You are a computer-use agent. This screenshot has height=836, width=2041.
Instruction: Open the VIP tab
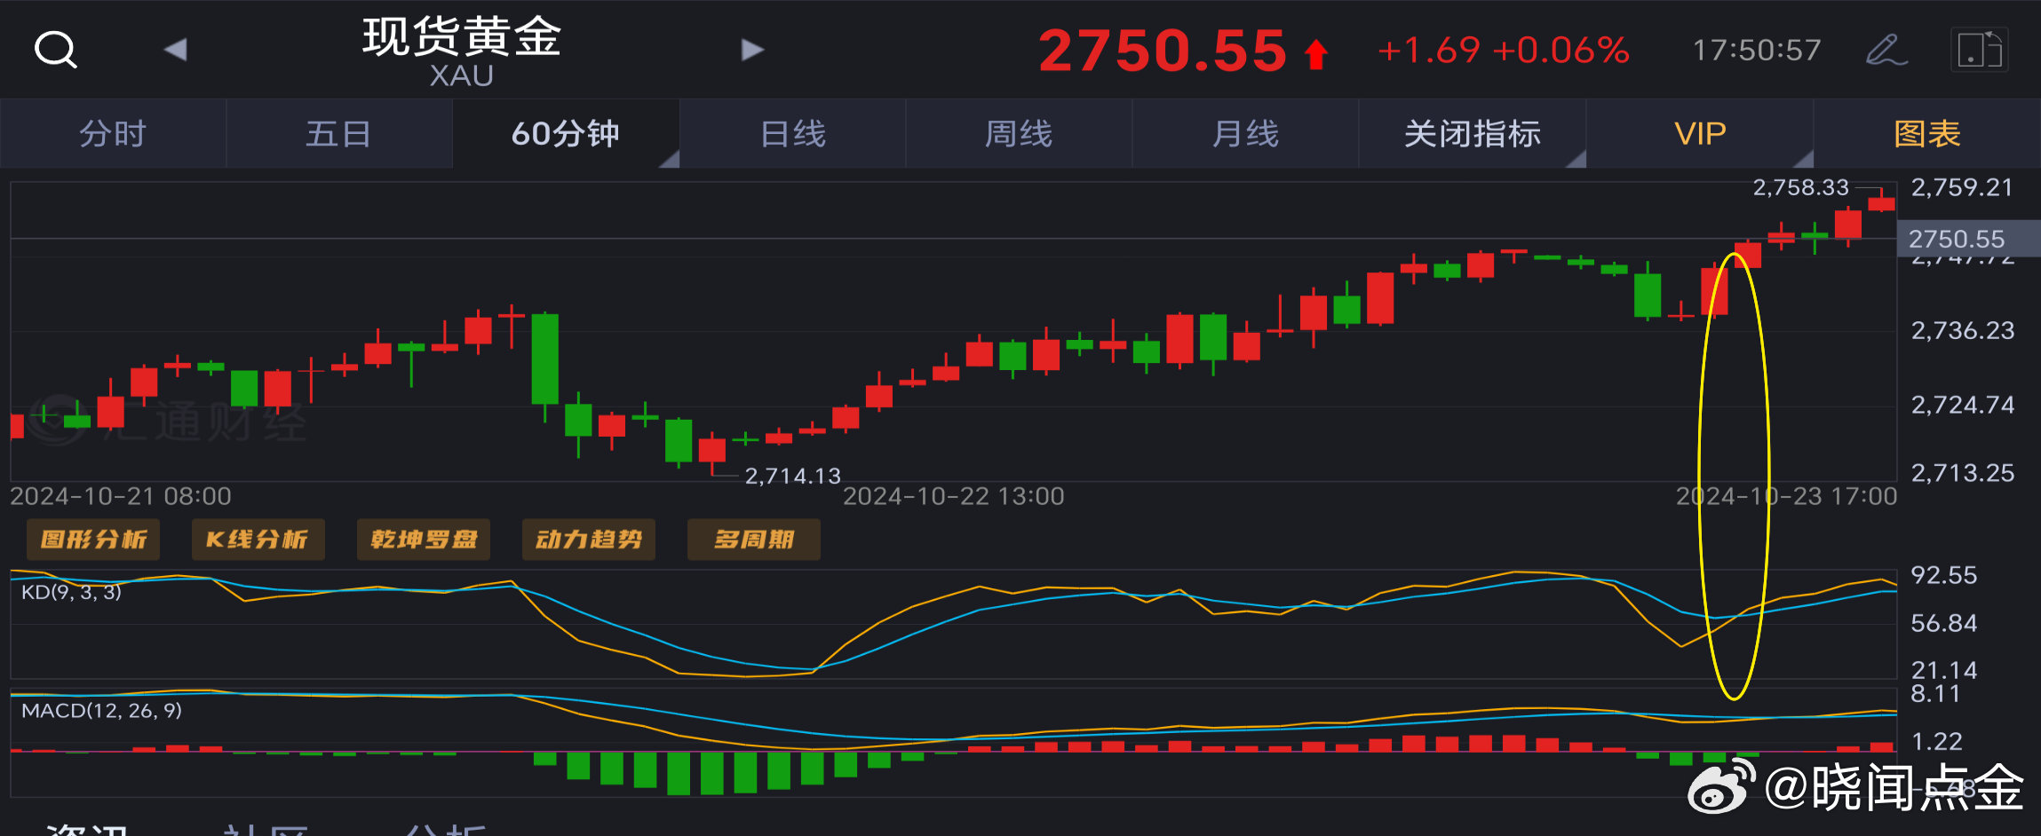[x=1700, y=134]
